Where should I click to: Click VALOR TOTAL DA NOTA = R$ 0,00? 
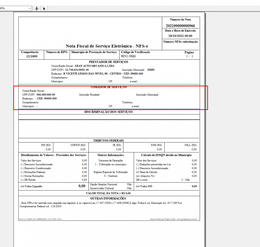(x=108, y=194)
